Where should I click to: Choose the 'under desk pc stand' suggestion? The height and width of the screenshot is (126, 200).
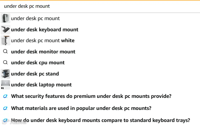(35, 74)
